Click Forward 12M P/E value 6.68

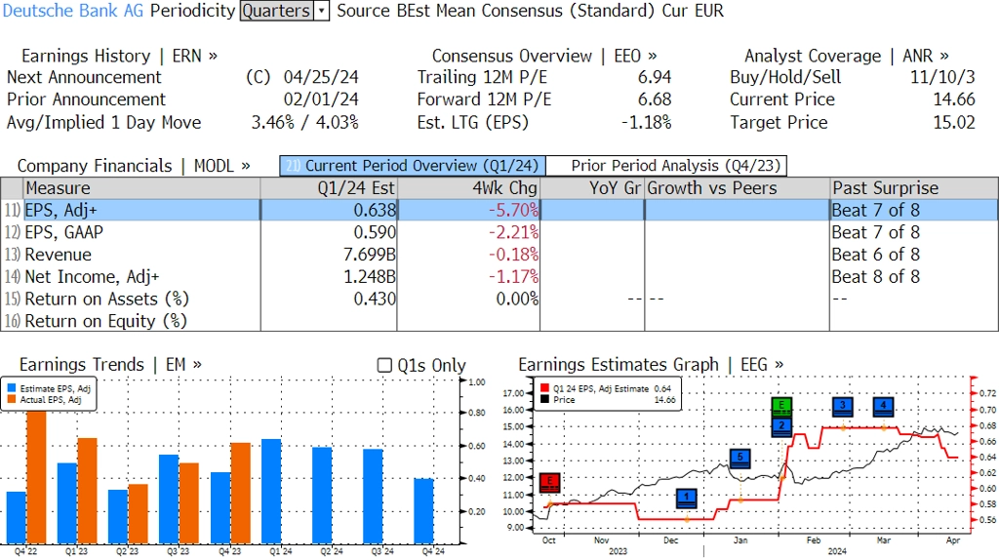tap(655, 100)
